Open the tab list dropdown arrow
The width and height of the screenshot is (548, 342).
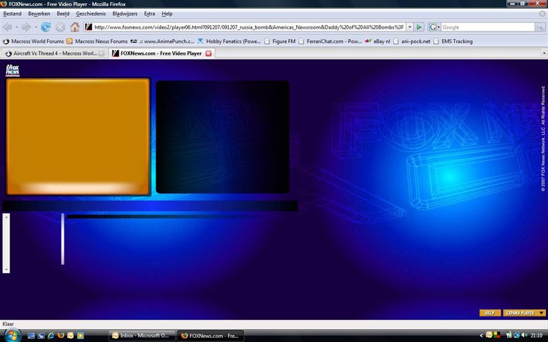(x=544, y=53)
